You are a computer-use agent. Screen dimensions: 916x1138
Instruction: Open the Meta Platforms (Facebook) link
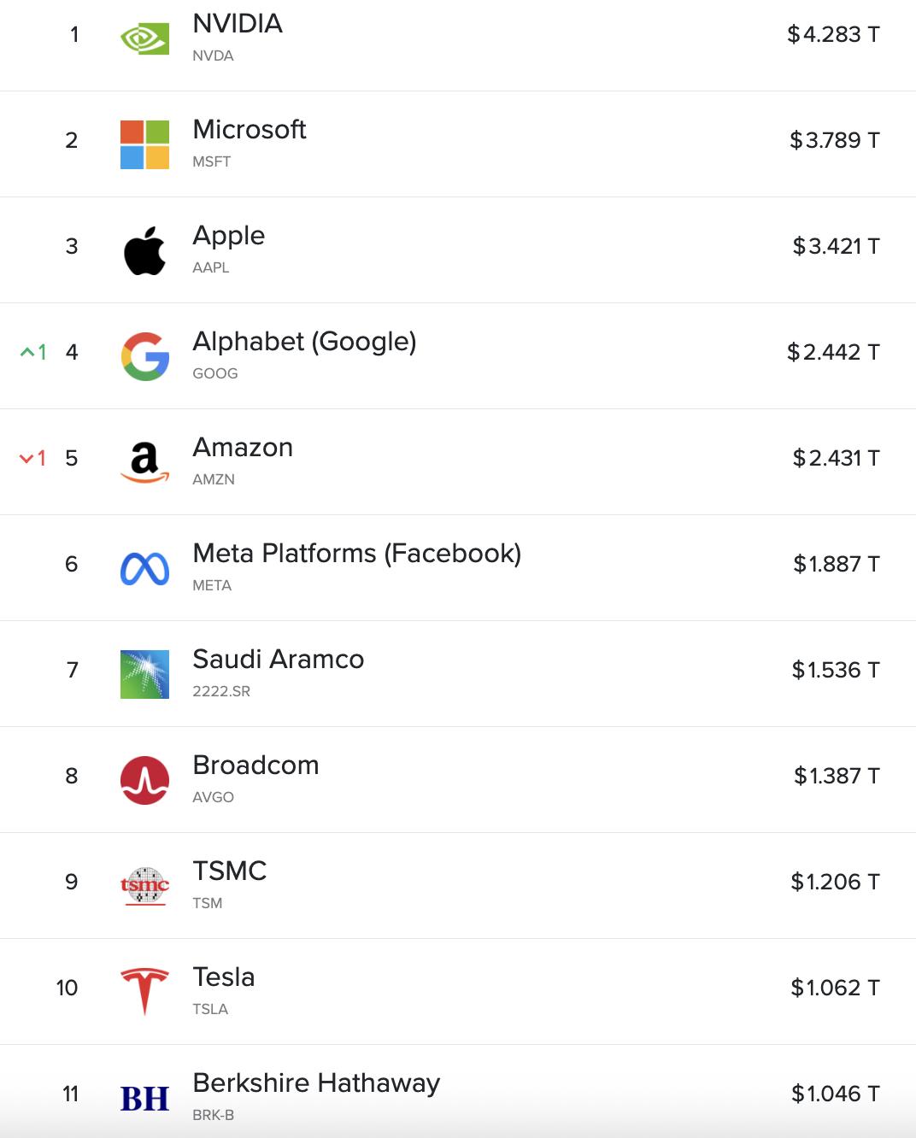[356, 554]
